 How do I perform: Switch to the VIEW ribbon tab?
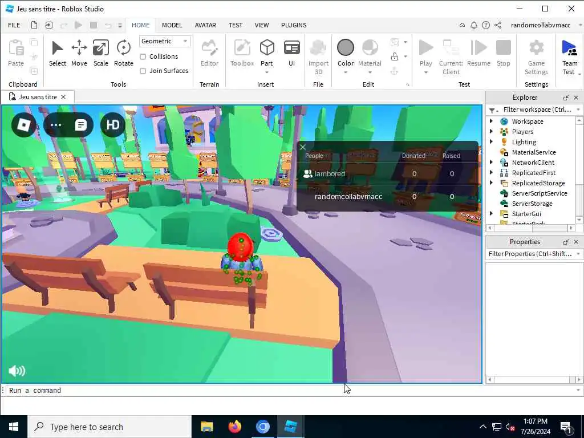point(261,25)
